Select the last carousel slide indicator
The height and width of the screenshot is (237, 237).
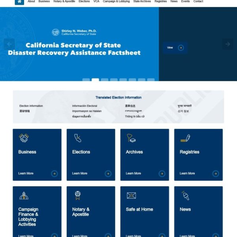pyautogui.click(x=151, y=80)
